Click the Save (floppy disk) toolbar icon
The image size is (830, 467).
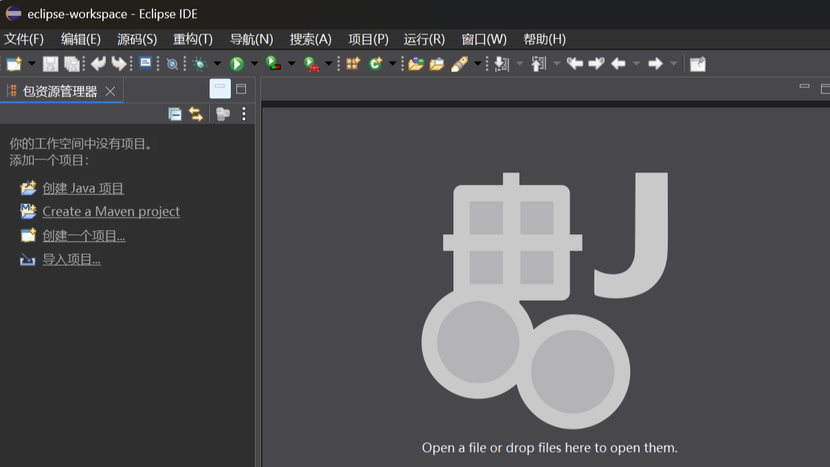coord(50,64)
